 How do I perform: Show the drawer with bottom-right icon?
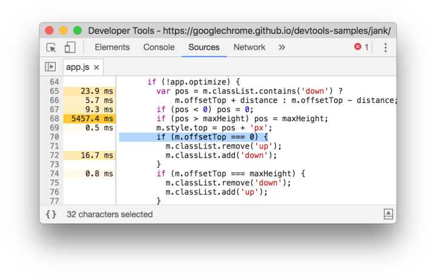point(388,214)
